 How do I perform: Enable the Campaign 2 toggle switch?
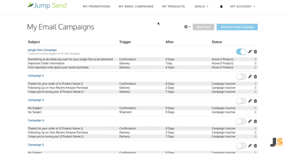pos(241,76)
